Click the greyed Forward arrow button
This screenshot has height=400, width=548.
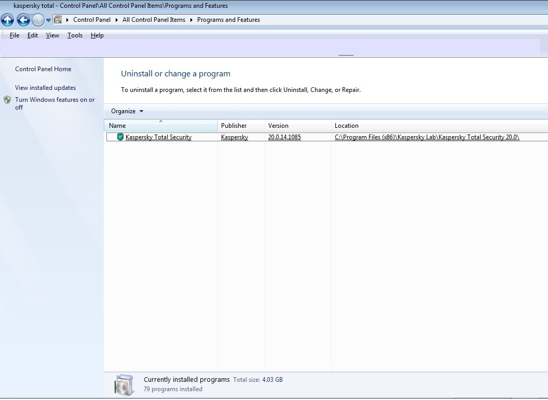click(x=38, y=20)
